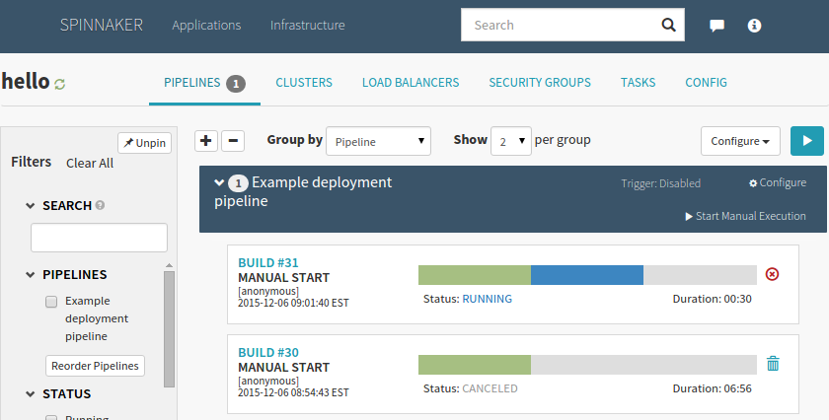
Task: Open the Load Balancers tab
Action: coord(411,83)
